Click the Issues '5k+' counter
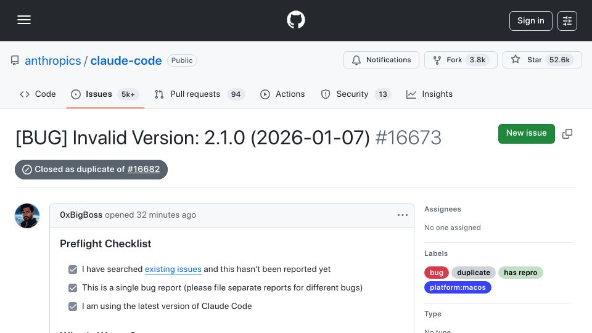This screenshot has height=333, width=592. [x=128, y=94]
